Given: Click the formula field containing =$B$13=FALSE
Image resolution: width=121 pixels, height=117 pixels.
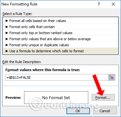Looking at the screenshot, I should [x=57, y=77].
